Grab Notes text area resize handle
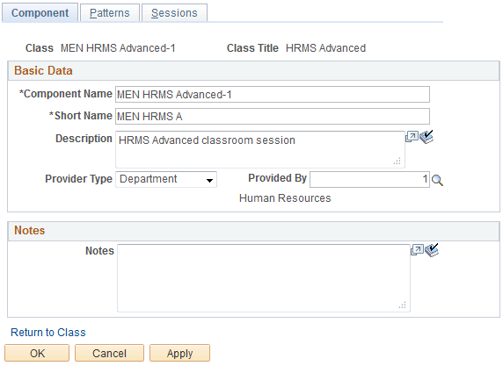Image resolution: width=503 pixels, height=366 pixels. [403, 305]
